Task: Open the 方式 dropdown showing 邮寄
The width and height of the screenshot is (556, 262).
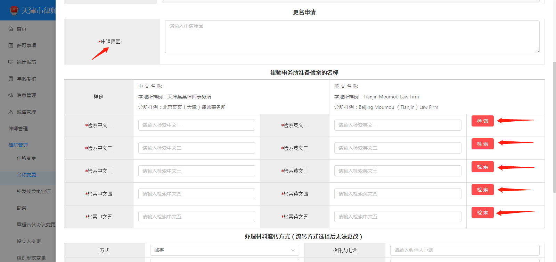Action: pyautogui.click(x=224, y=250)
